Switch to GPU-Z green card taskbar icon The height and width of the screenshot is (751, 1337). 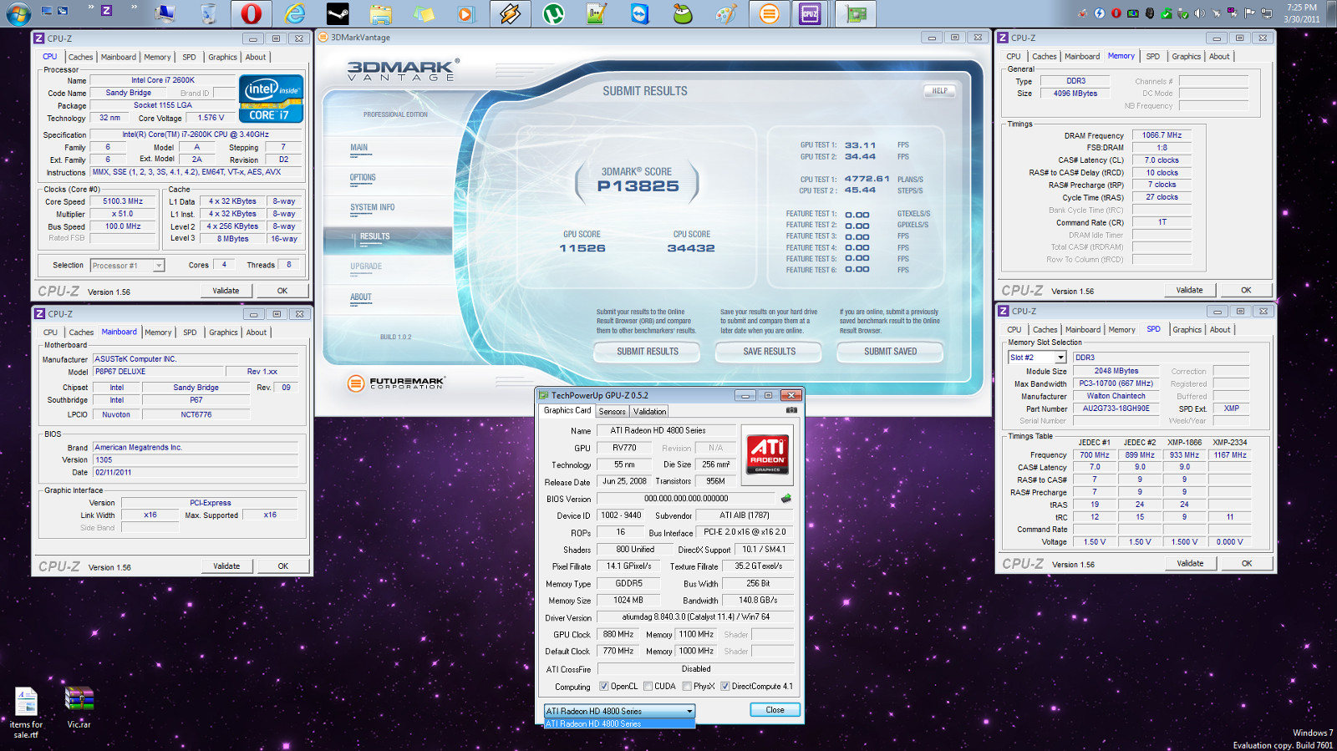tap(857, 13)
